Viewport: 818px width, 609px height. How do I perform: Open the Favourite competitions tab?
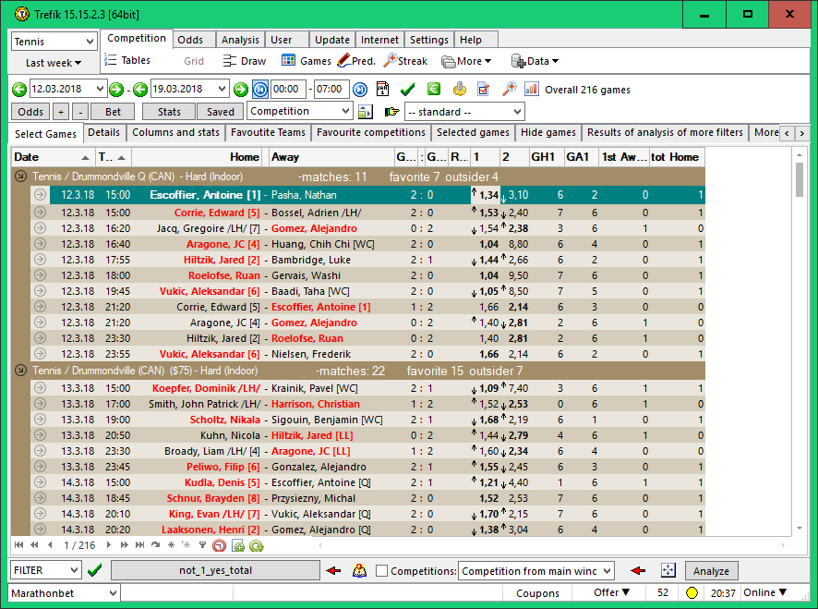[x=370, y=133]
